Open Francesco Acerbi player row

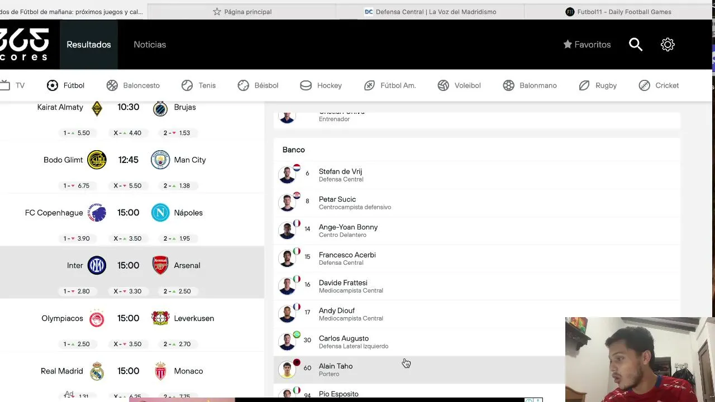tap(477, 259)
